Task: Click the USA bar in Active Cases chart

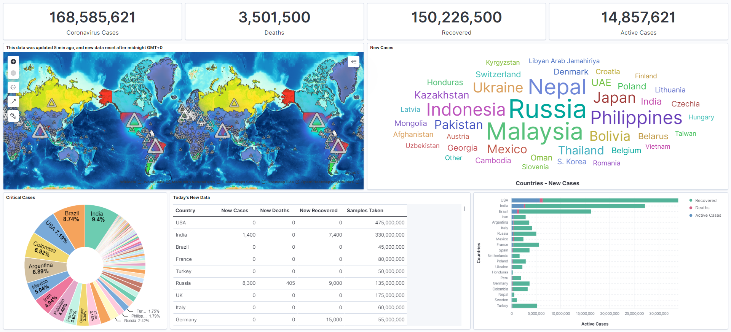Action: (595, 200)
